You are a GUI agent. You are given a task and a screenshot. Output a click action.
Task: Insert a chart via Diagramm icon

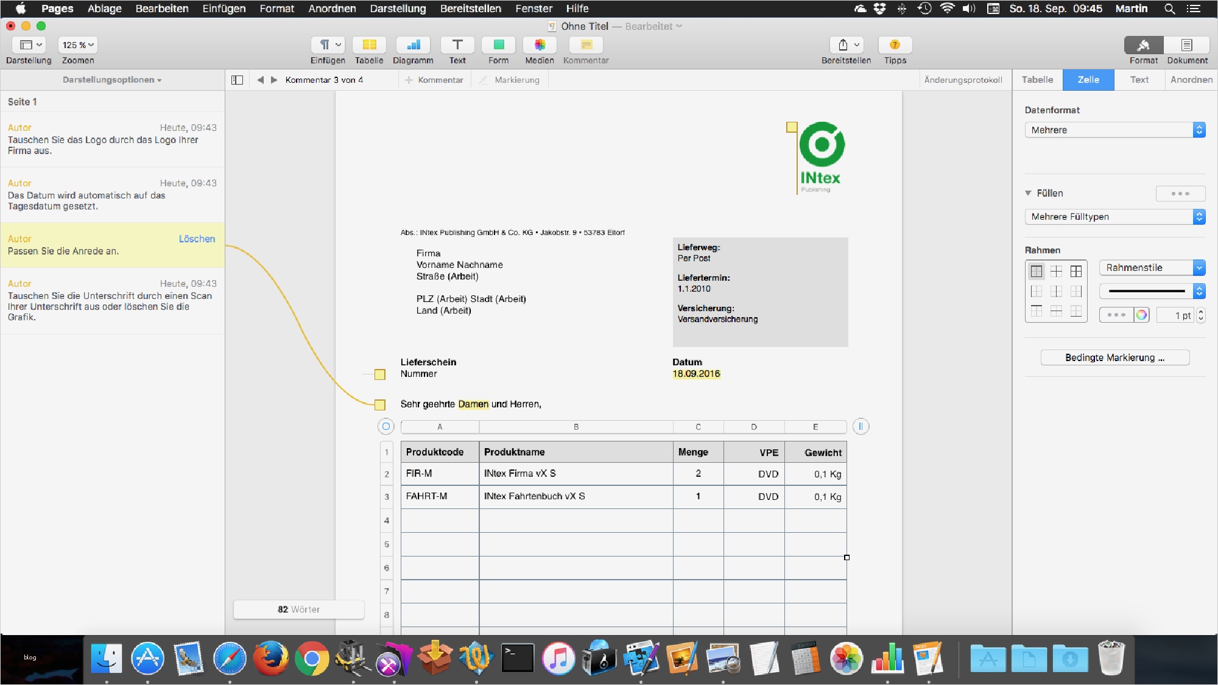[x=413, y=45]
